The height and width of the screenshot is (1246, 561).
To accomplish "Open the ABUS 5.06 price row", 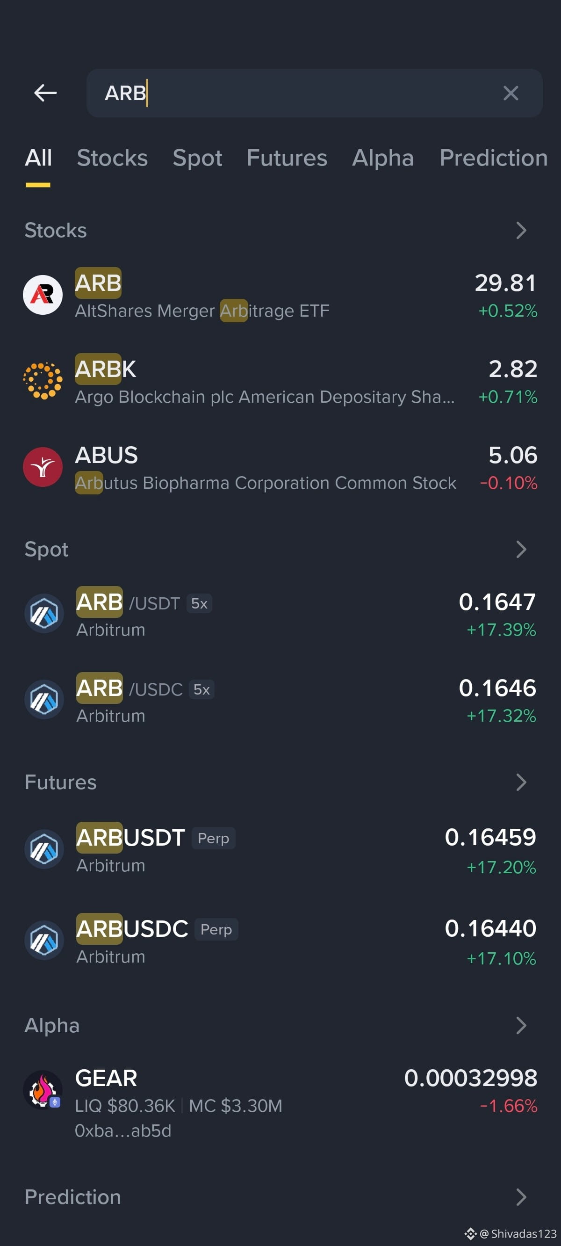I will [x=280, y=468].
